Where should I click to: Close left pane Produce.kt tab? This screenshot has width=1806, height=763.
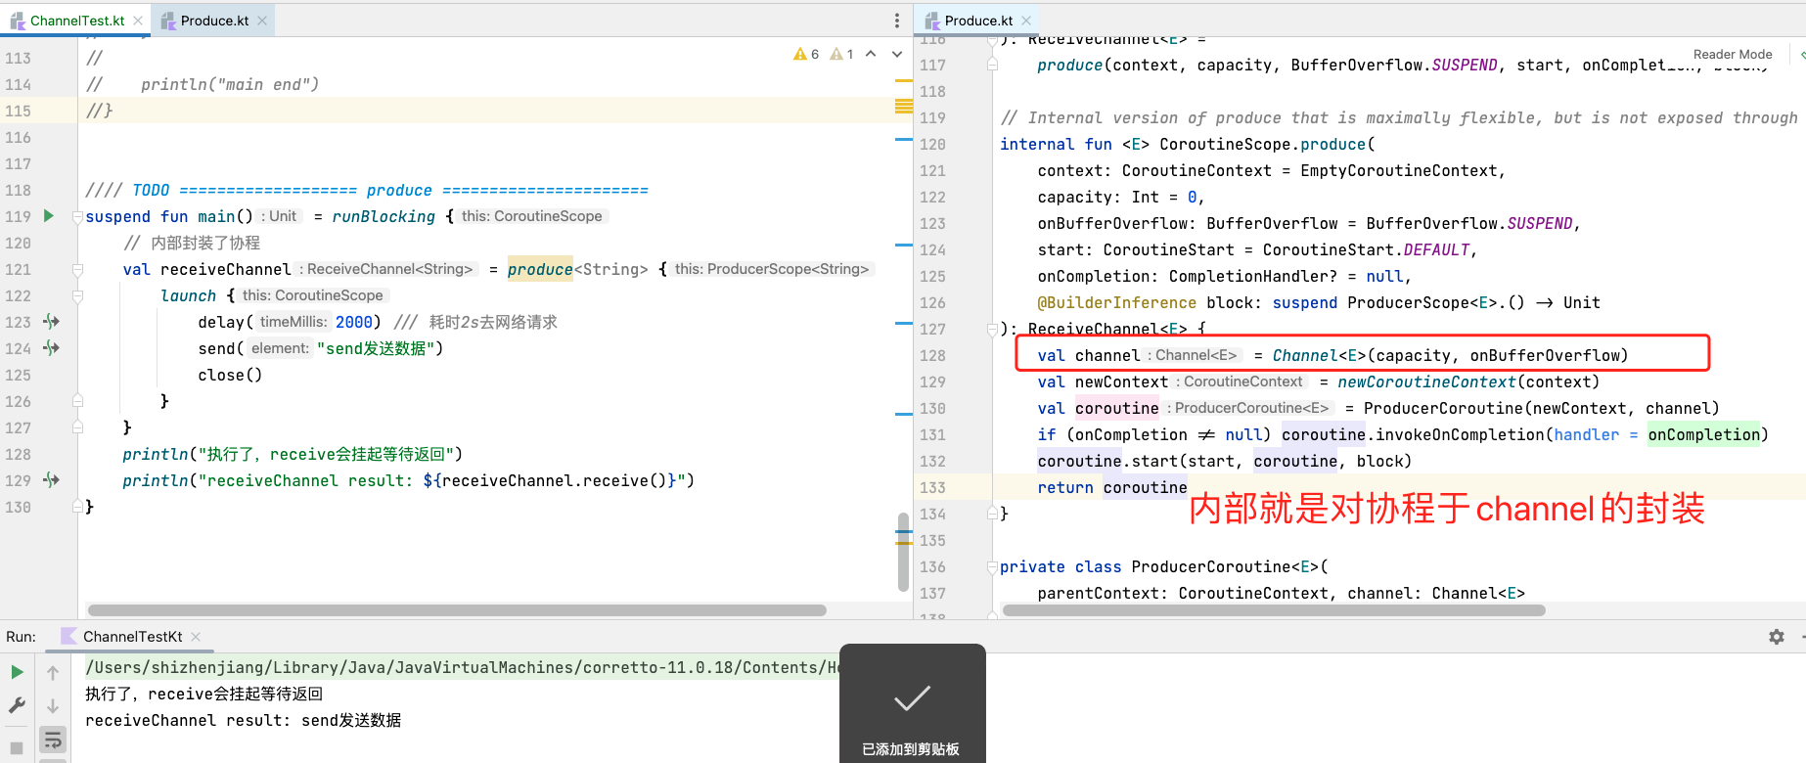pos(262,21)
